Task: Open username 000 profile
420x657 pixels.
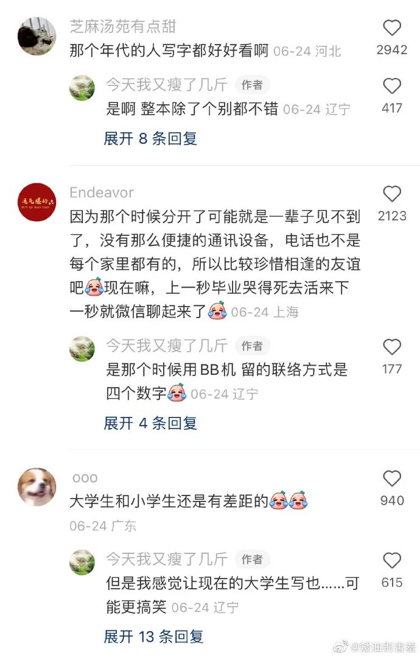Action: pyautogui.click(x=85, y=478)
